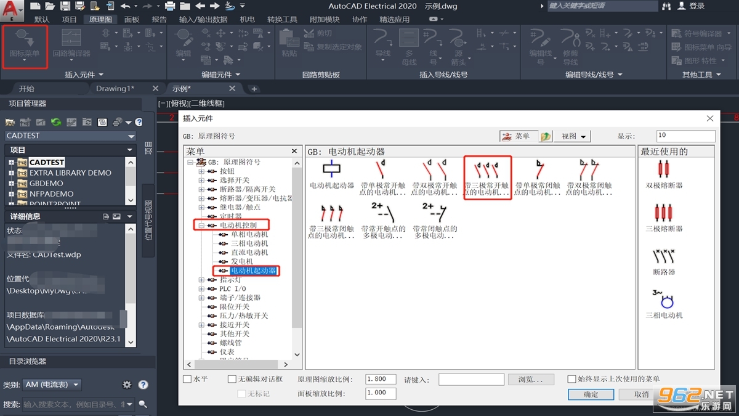Toggle 始终显示上次使用的菜单 checkbox

pyautogui.click(x=571, y=379)
